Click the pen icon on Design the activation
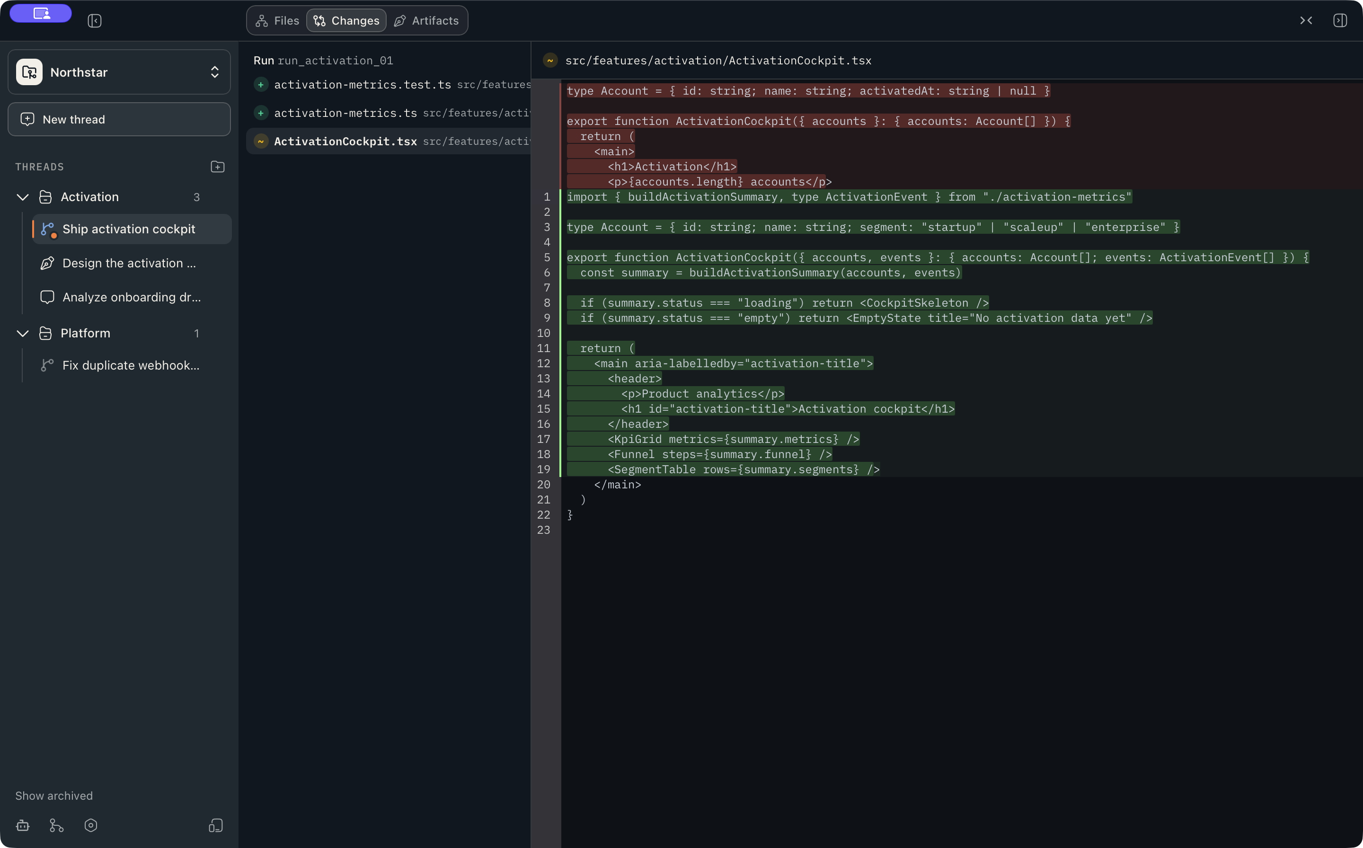This screenshot has width=1363, height=848. (48, 263)
